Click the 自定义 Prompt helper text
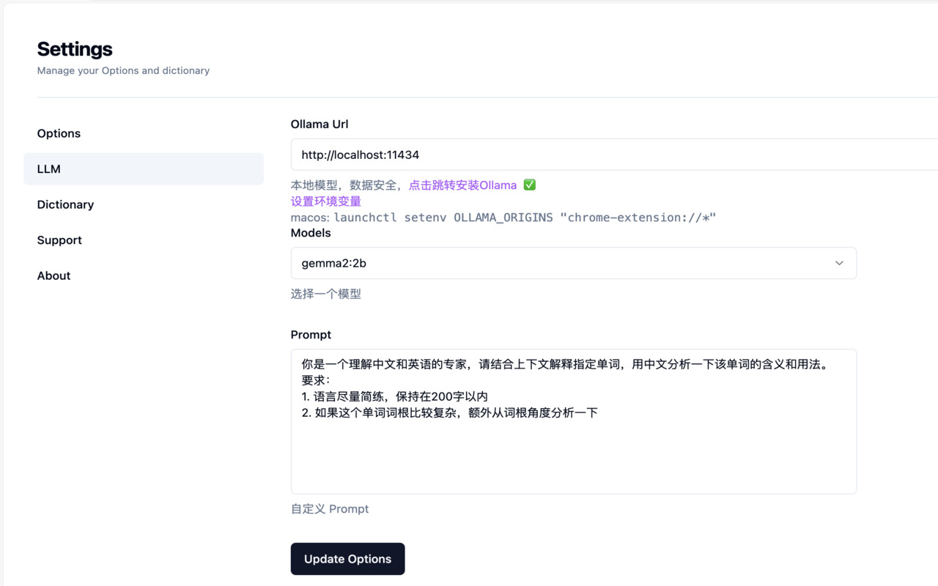The image size is (938, 586). point(330,508)
